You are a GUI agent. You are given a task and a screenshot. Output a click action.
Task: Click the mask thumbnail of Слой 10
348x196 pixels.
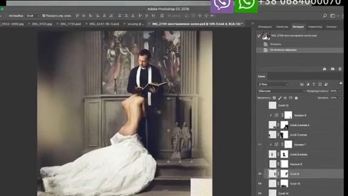pos(284,183)
